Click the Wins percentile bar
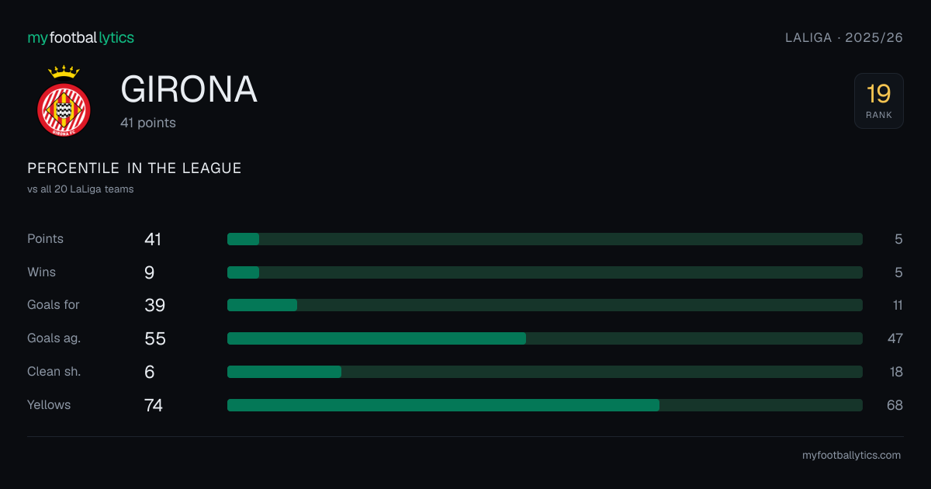The image size is (931, 489). 545,272
